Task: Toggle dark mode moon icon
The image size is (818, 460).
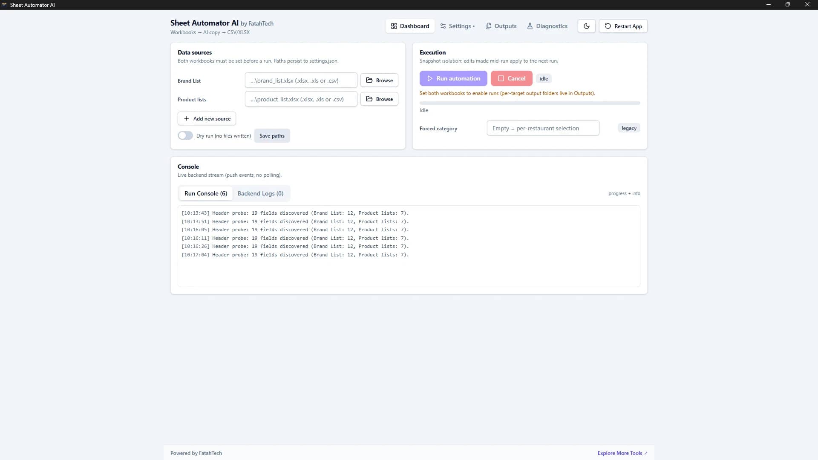Action: [x=586, y=26]
